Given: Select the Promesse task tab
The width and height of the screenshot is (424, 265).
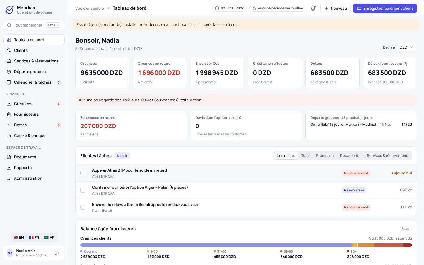Looking at the screenshot, I should pos(325,155).
